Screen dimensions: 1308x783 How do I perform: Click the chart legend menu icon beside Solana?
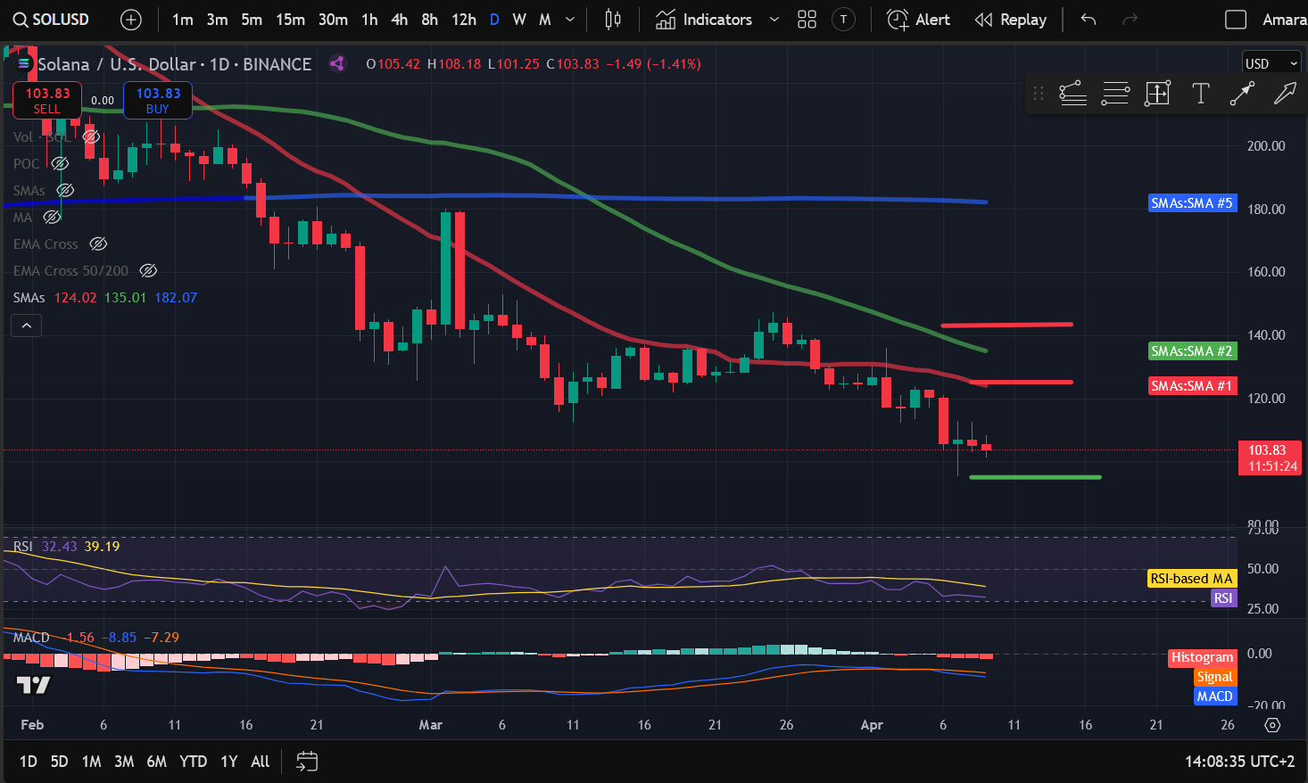(x=23, y=64)
